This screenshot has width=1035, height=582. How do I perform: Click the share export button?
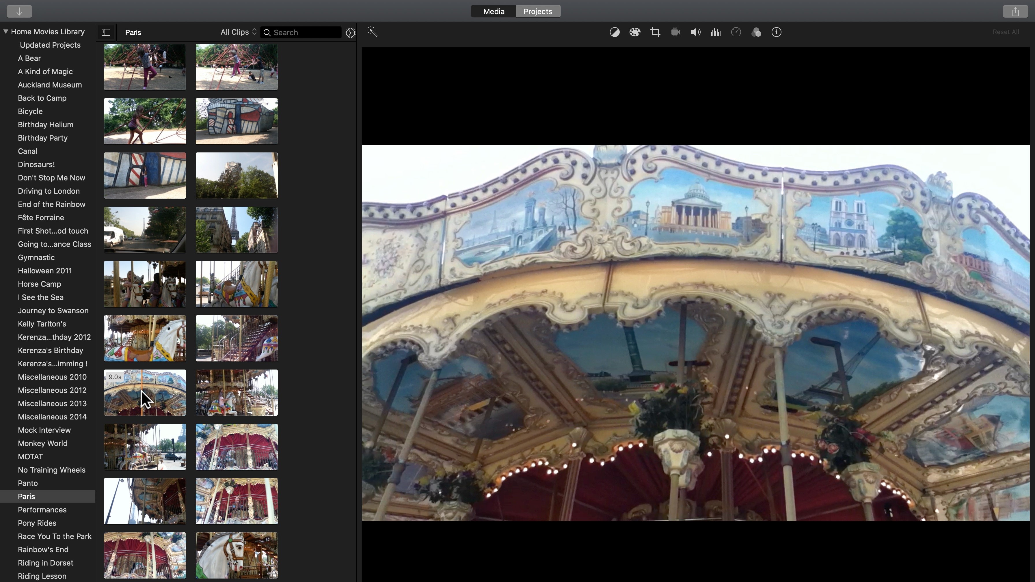1015,11
